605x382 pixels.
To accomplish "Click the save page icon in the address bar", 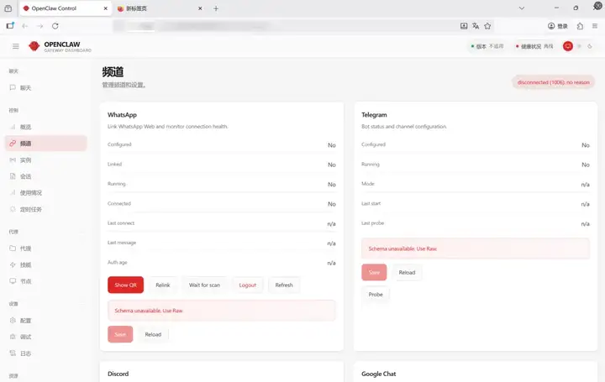I will click(464, 26).
